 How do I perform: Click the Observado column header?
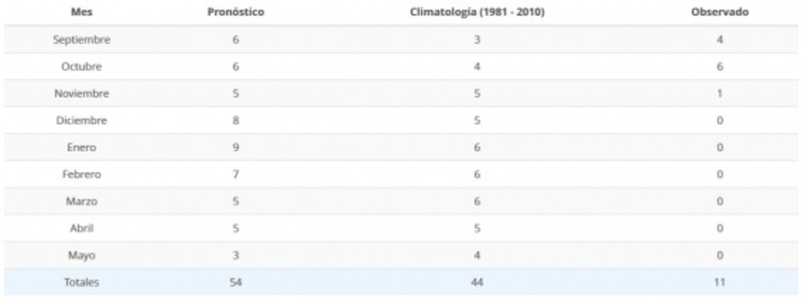coord(719,12)
